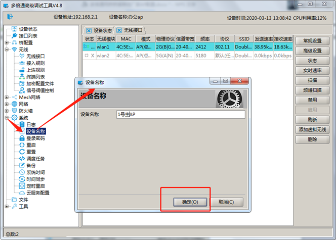Viewport: 336px width, 240px height.
Task: Switch to the 设备状态 tab
Action: (102, 30)
